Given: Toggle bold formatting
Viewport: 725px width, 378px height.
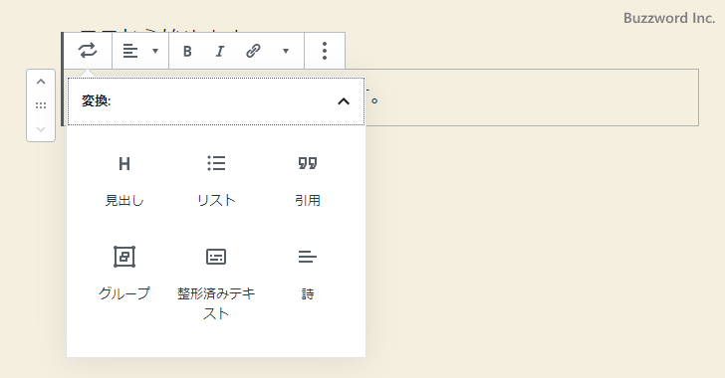Looking at the screenshot, I should pyautogui.click(x=187, y=51).
